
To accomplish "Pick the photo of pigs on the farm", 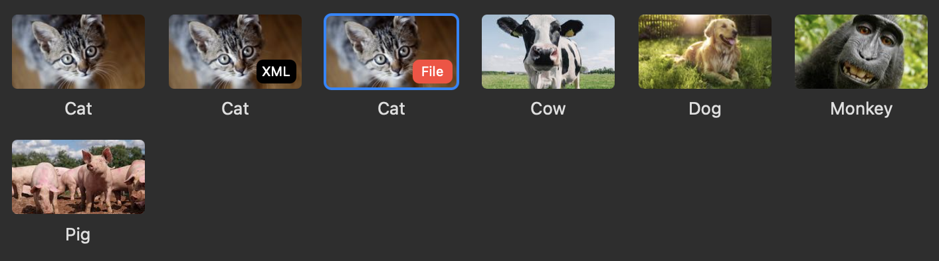I will click(78, 177).
